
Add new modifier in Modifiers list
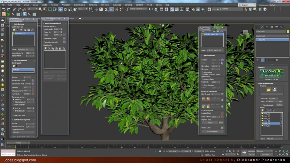[46, 49]
